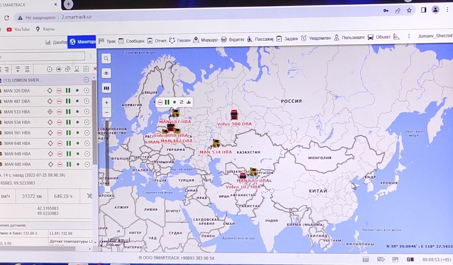
Task: Open dropdown for MAN 487 DBA row
Action: [x=86, y=101]
